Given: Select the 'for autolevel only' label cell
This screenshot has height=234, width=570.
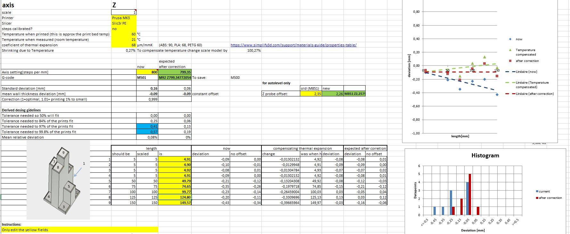Looking at the screenshot, I should [x=276, y=83].
